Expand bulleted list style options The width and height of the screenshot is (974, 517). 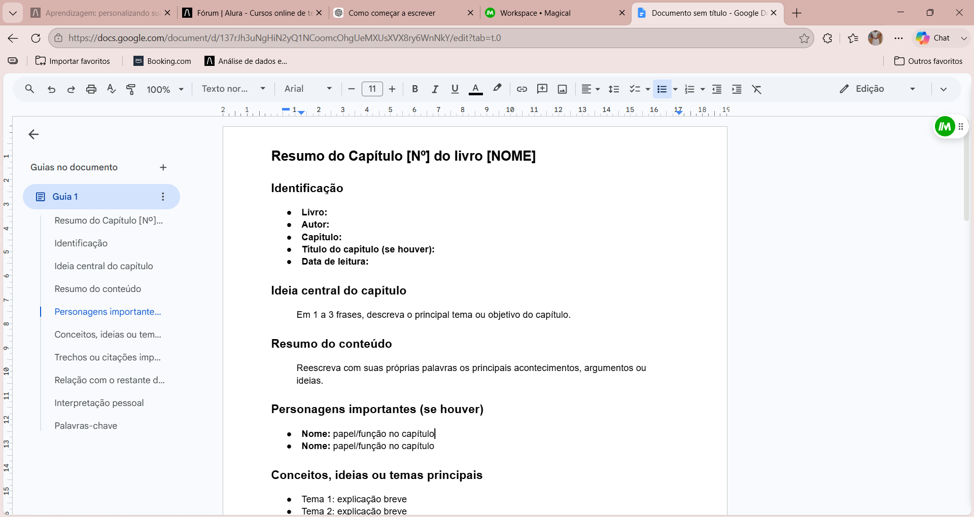pos(675,89)
